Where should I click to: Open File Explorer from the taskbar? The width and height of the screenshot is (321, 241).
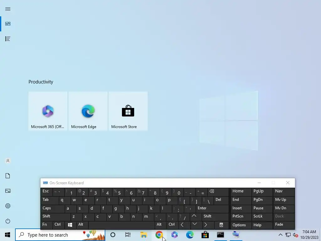[144, 235]
